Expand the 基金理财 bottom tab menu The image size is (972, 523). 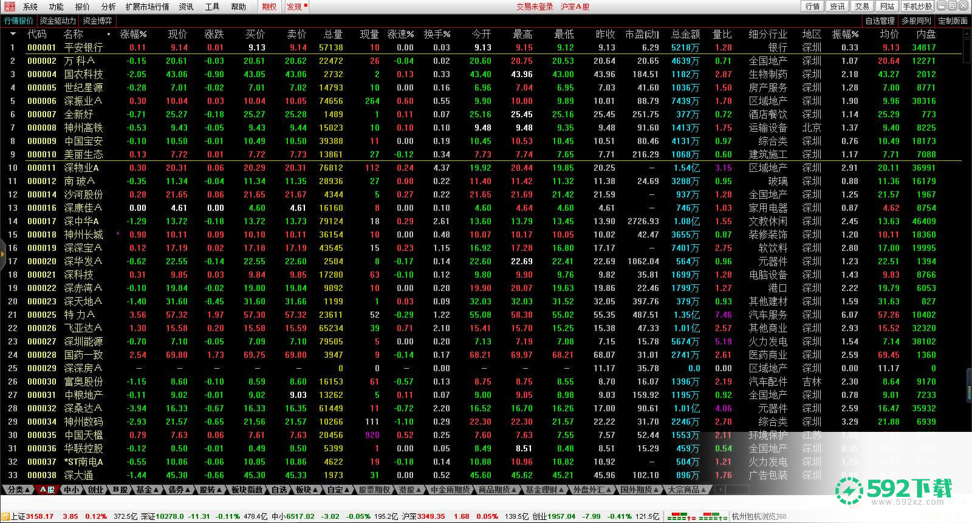pyautogui.click(x=545, y=490)
